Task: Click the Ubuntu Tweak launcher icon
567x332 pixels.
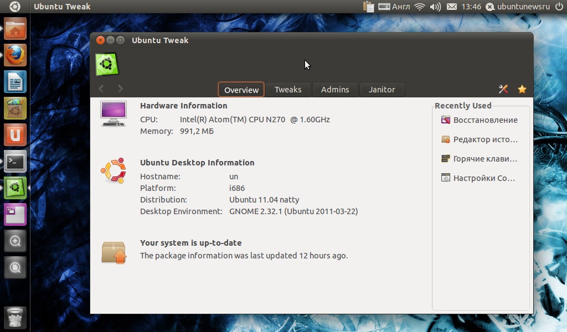Action: click(15, 188)
